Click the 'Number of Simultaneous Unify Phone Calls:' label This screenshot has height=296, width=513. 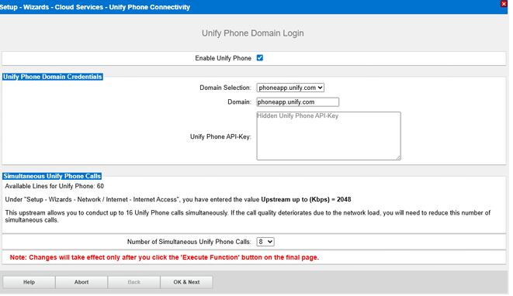[189, 242]
